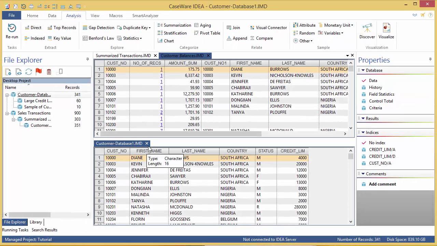
Task: Switch to the Data ribbon tab
Action: click(52, 16)
